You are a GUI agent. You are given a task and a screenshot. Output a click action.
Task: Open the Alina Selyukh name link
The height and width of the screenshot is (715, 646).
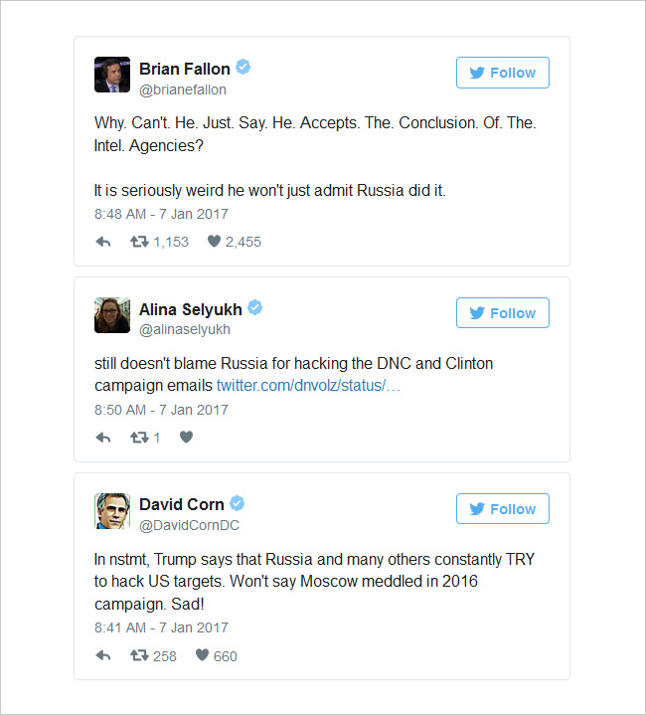191,309
